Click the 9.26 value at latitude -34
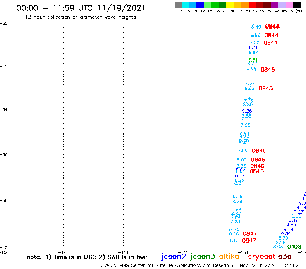Screen dimensions: 306x269 (x=247, y=111)
